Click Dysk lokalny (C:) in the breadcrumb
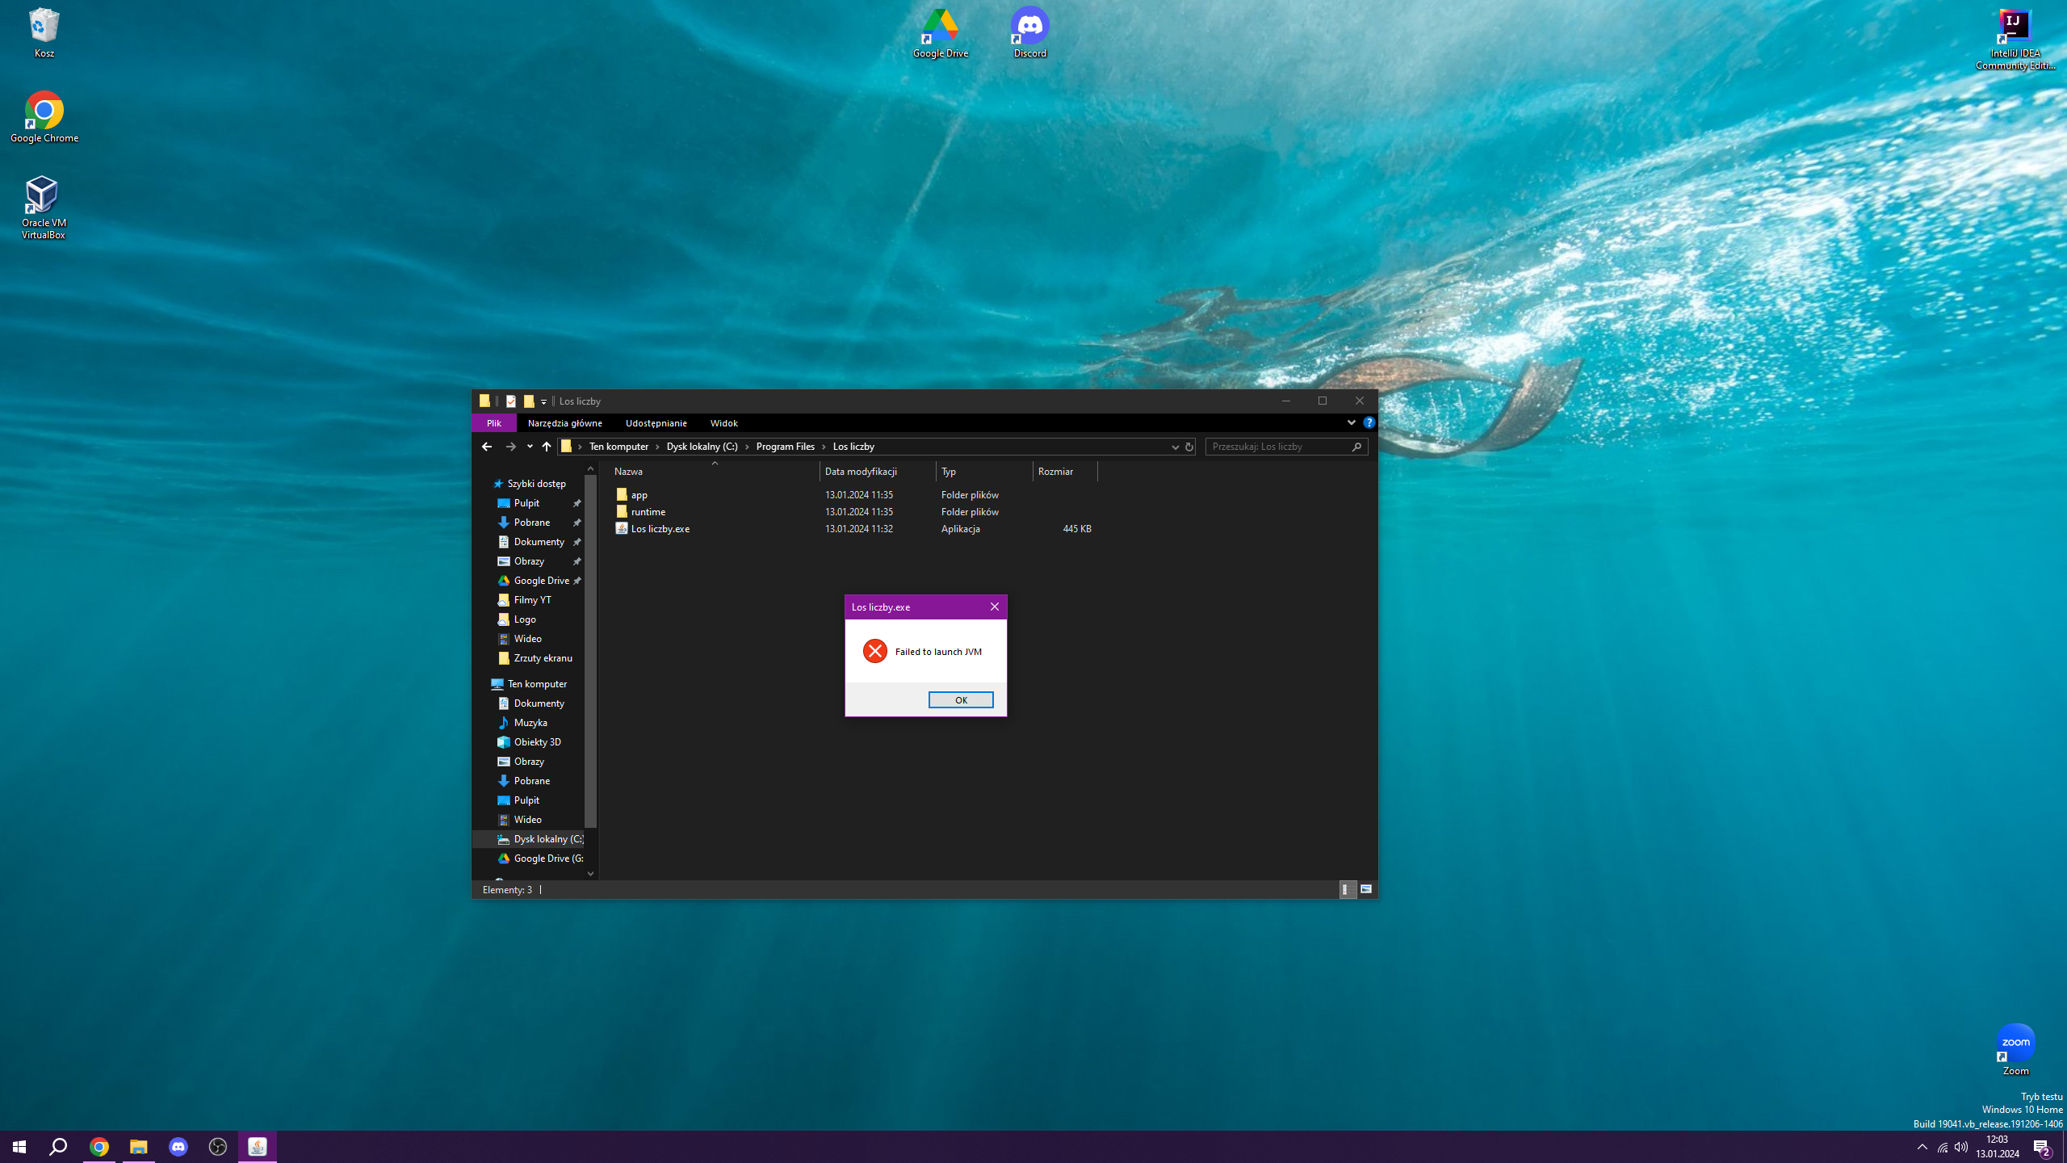The width and height of the screenshot is (2067, 1163). [x=702, y=446]
